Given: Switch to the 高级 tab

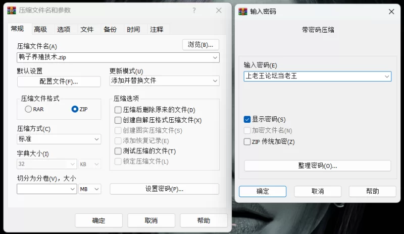Looking at the screenshot, I should point(40,29).
